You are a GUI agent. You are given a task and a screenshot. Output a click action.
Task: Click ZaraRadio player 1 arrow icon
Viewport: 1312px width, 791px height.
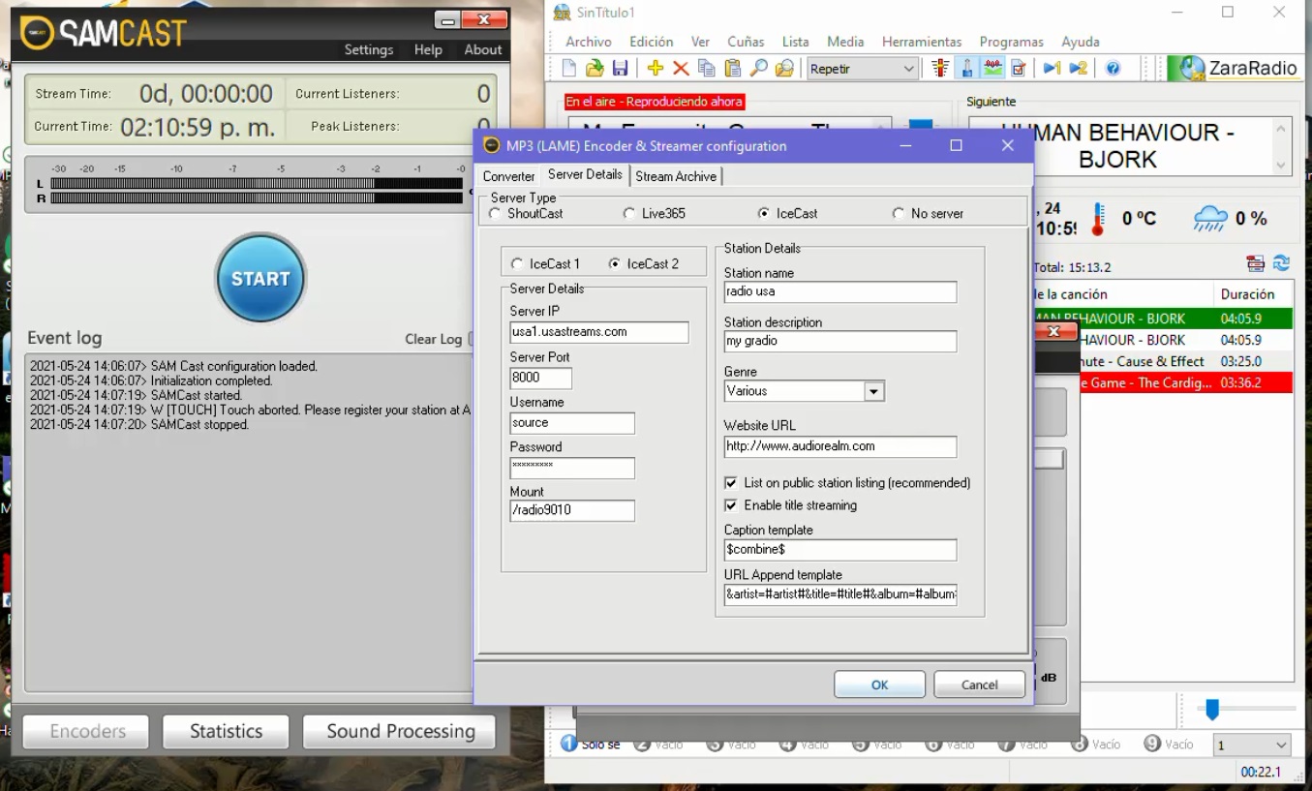tap(1052, 68)
